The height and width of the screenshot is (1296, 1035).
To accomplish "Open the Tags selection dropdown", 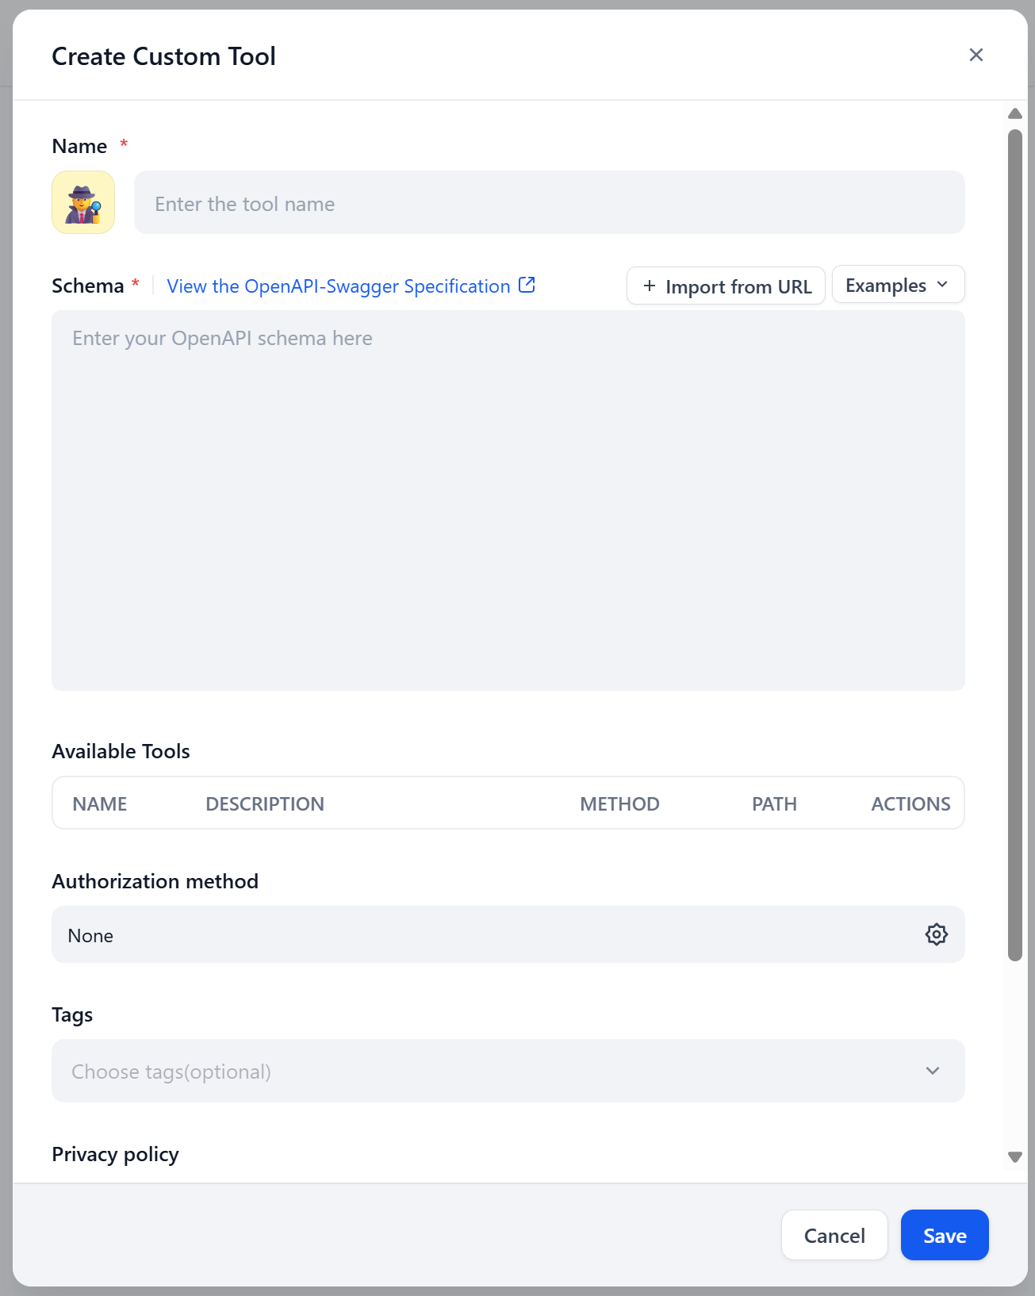I will click(508, 1071).
